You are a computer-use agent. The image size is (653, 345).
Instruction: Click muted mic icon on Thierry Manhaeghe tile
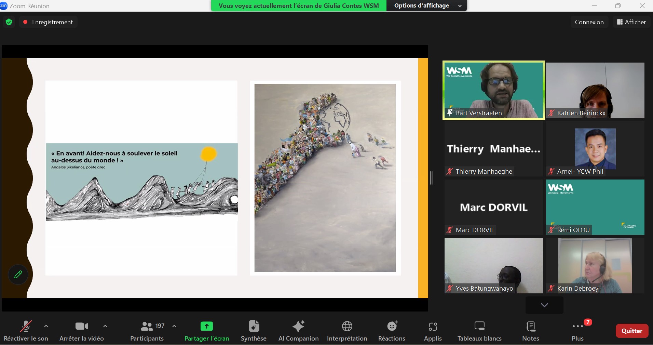click(450, 171)
